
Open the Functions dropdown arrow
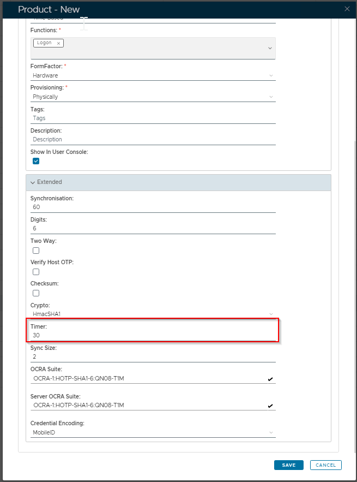pyautogui.click(x=270, y=48)
